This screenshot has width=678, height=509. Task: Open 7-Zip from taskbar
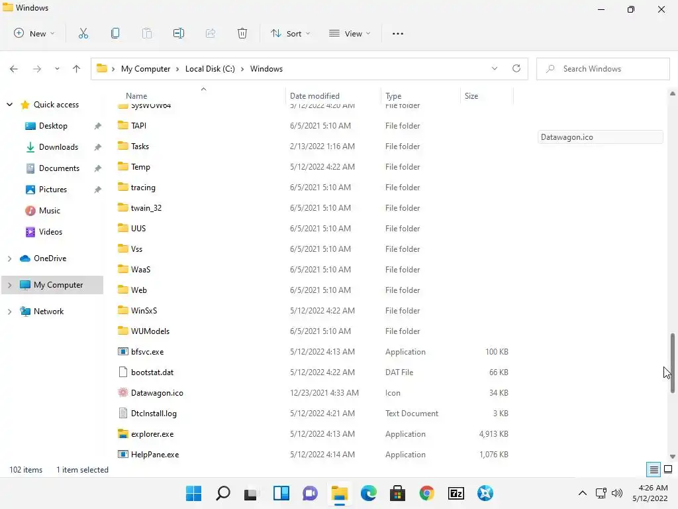coord(456,493)
